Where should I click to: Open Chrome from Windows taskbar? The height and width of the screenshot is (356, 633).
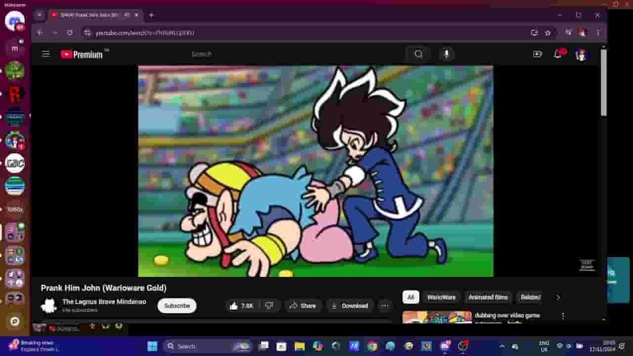372,346
